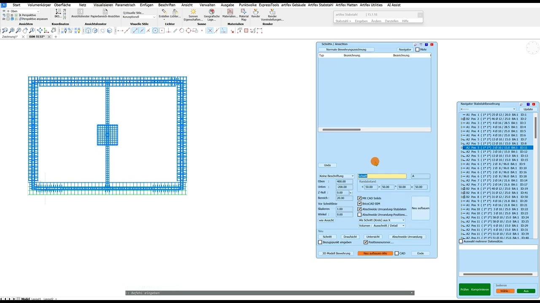Viewport: 540px width, 303px height.
Task: Open the Einfügen ribbon tab
Action: (x=147, y=5)
